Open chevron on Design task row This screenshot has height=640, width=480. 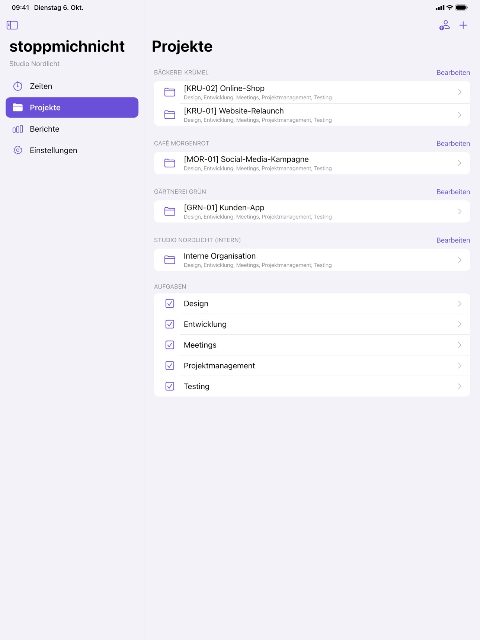pyautogui.click(x=460, y=304)
